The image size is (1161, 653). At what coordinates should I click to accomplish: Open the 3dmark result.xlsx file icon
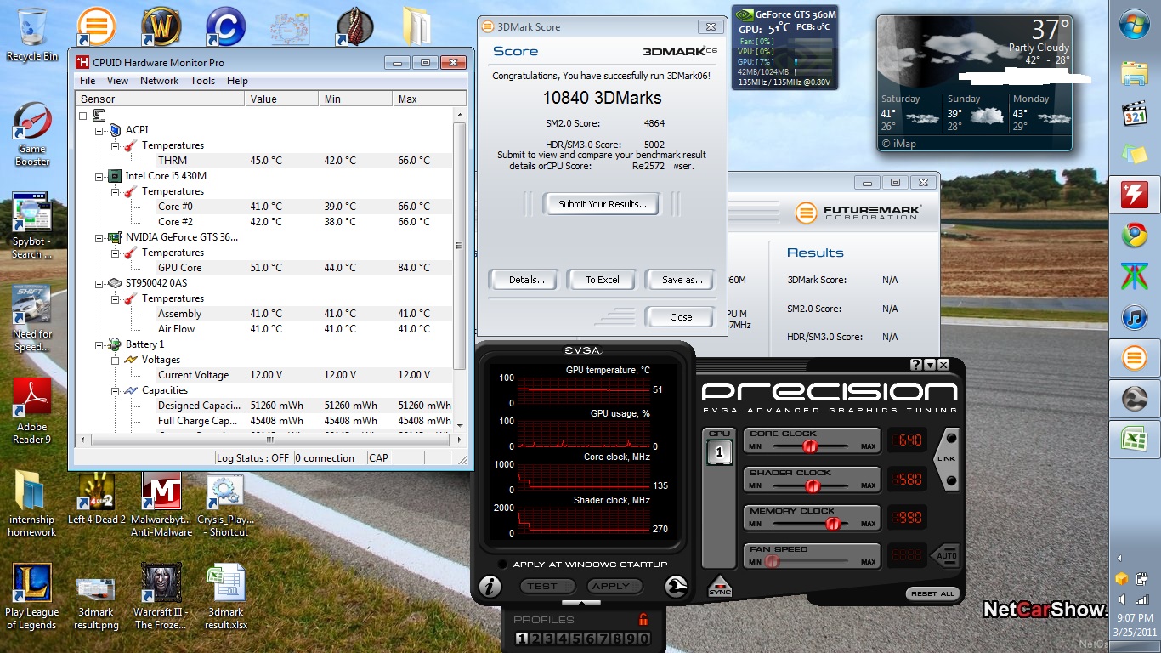click(225, 596)
